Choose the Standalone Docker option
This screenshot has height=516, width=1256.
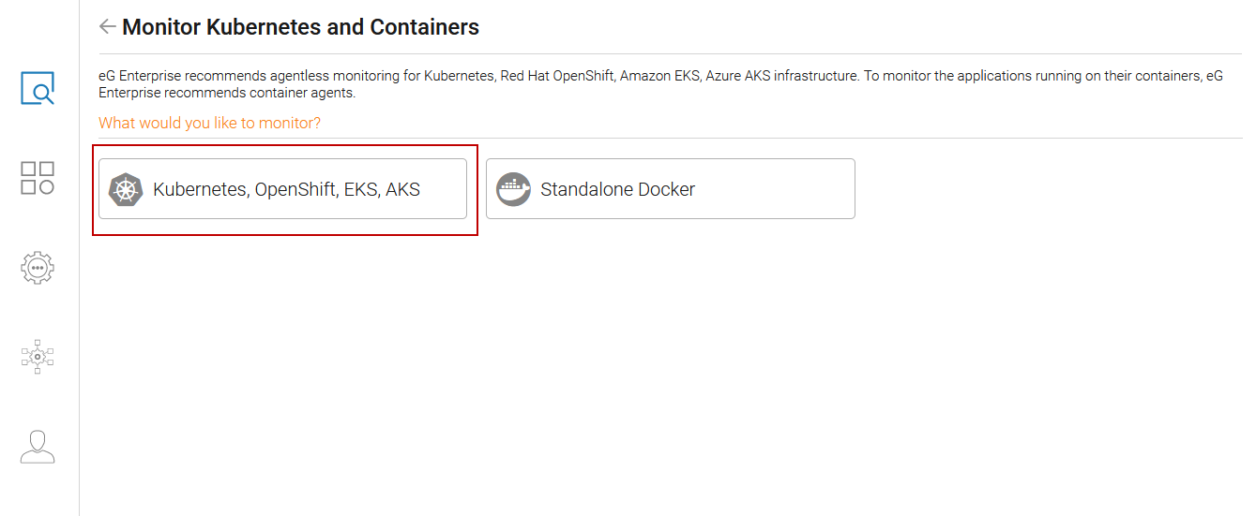click(x=671, y=189)
